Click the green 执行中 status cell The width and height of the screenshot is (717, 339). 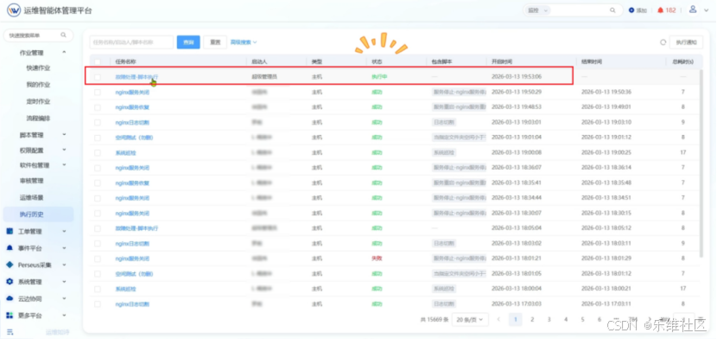click(379, 77)
